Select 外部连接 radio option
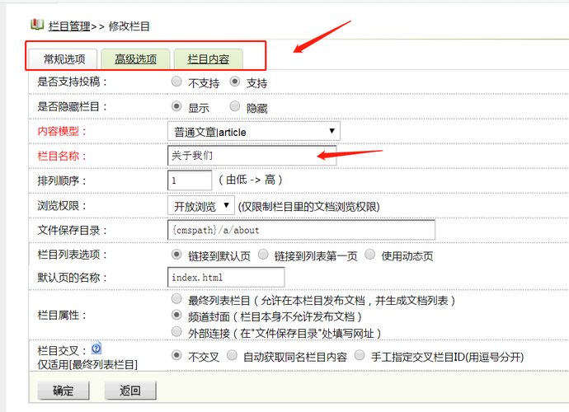Viewport: 569px width, 412px height. click(x=176, y=331)
